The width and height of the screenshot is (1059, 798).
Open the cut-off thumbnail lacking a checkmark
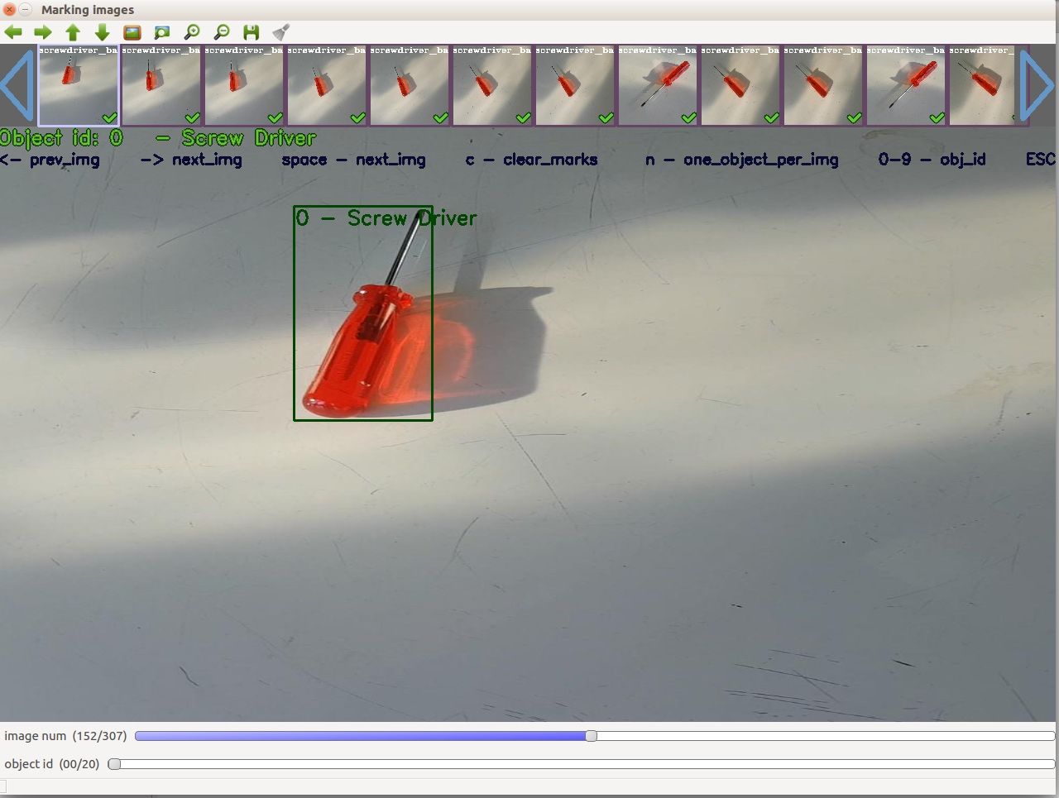982,85
